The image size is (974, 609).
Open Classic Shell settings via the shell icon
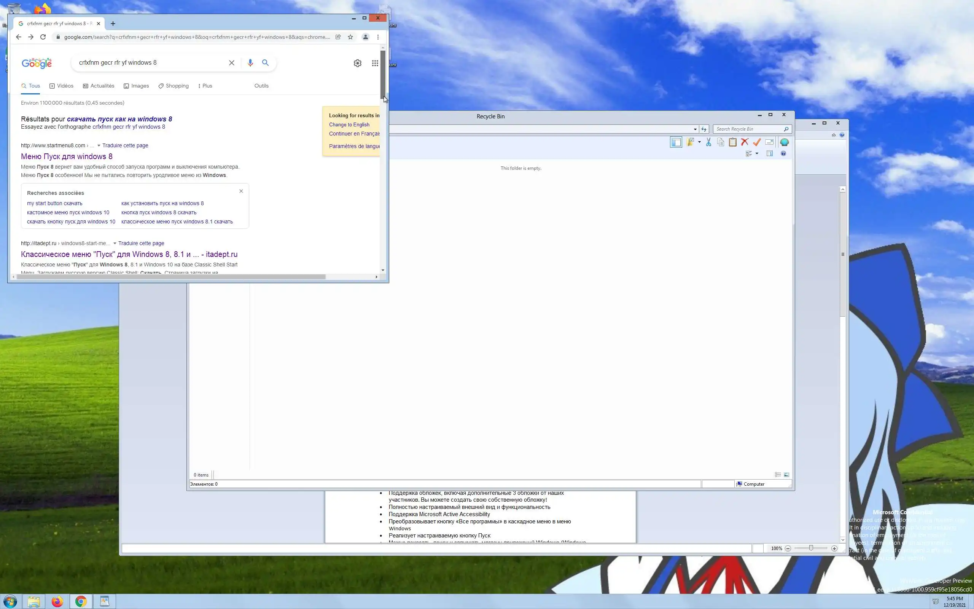[784, 142]
